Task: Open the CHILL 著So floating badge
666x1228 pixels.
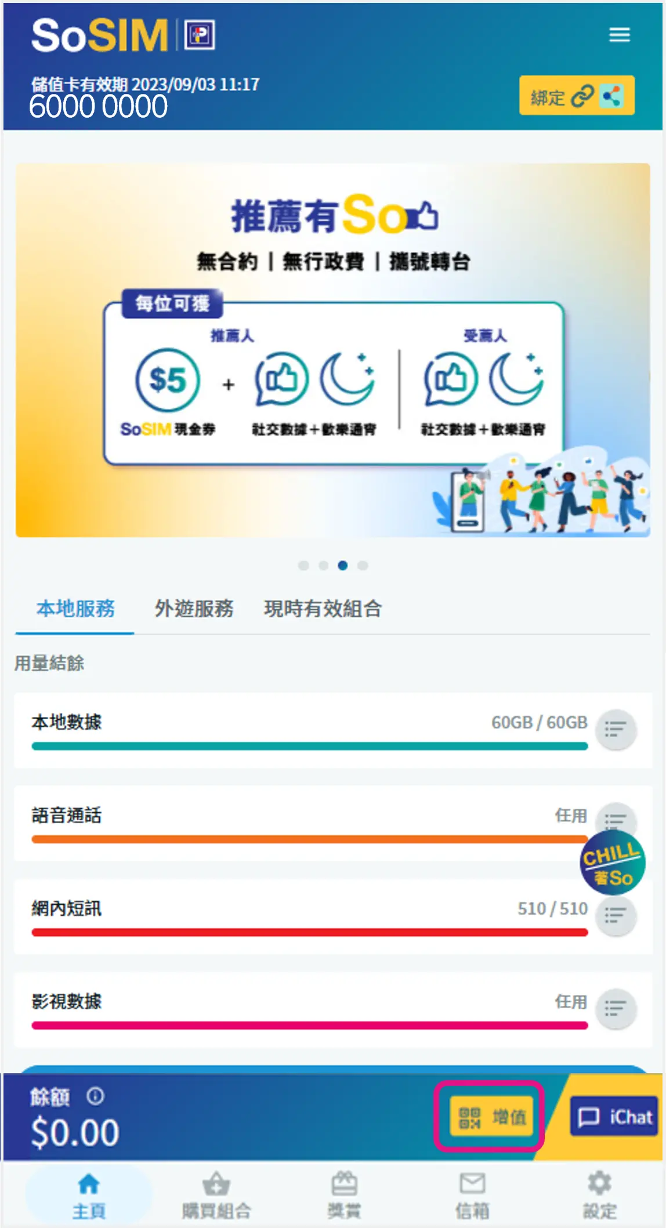Action: 613,863
